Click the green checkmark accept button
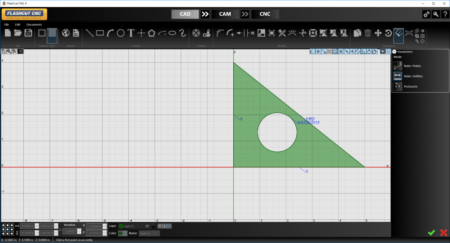 (432, 232)
